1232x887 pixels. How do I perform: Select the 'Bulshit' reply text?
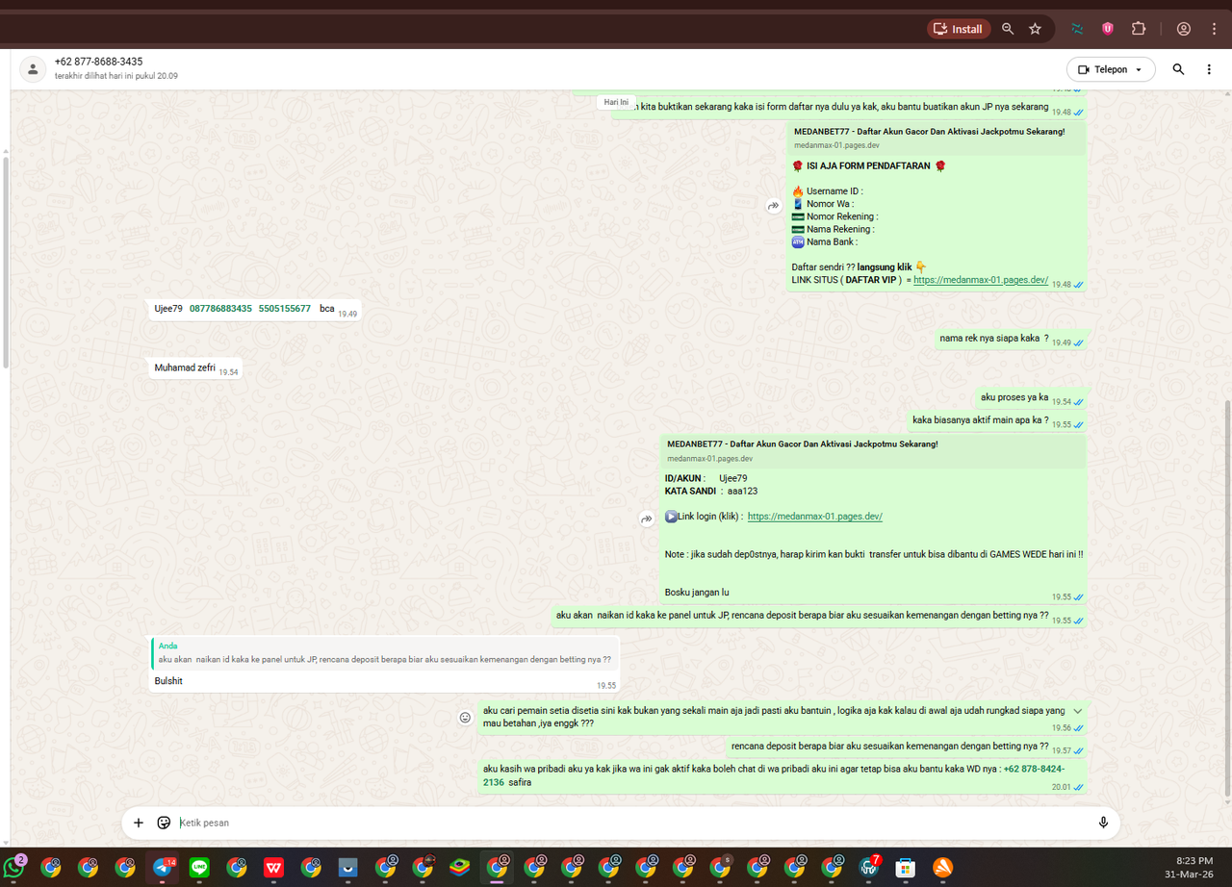point(168,681)
